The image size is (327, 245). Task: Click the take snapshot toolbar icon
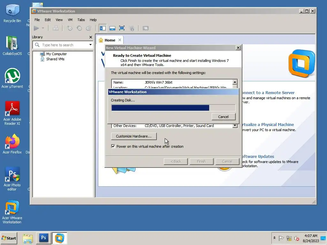[x=69, y=28]
